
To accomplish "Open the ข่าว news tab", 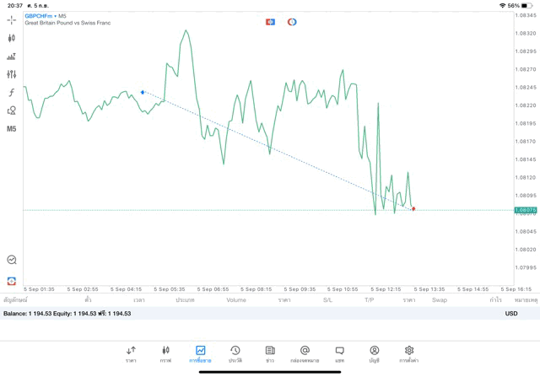I will point(270,353).
